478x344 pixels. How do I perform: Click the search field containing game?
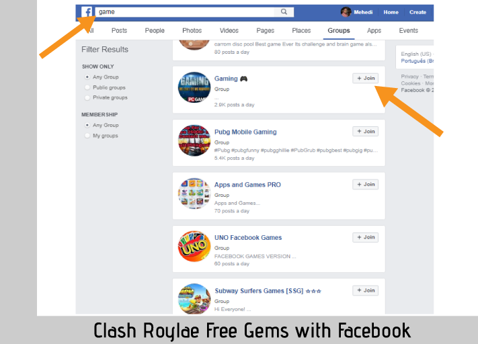tap(185, 12)
